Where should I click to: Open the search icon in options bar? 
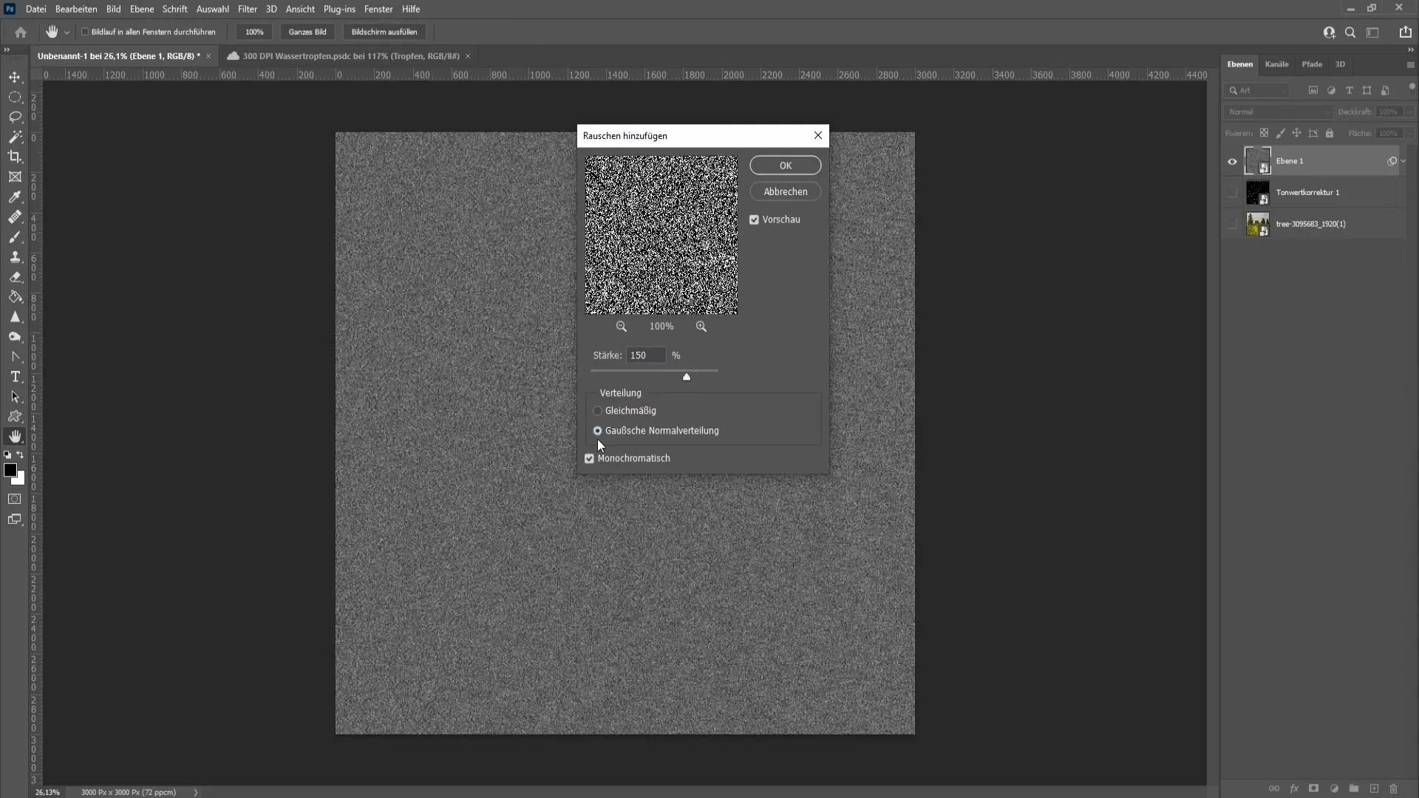[x=1350, y=33]
